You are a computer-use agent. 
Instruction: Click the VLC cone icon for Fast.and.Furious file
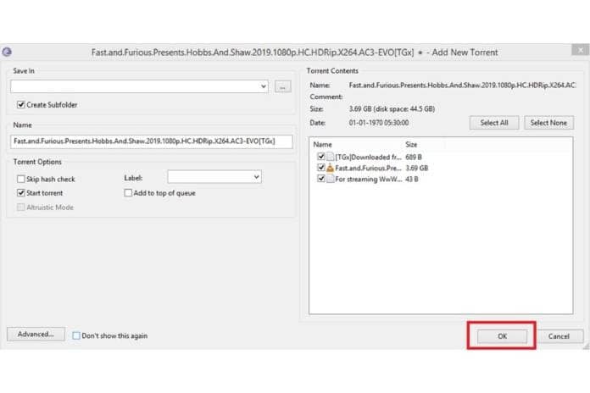pos(330,168)
